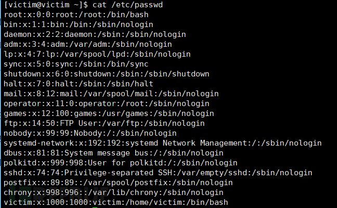Viewport: 337px width, 208px height.
Task: Select the mail spool entry line
Action: coord(111,94)
